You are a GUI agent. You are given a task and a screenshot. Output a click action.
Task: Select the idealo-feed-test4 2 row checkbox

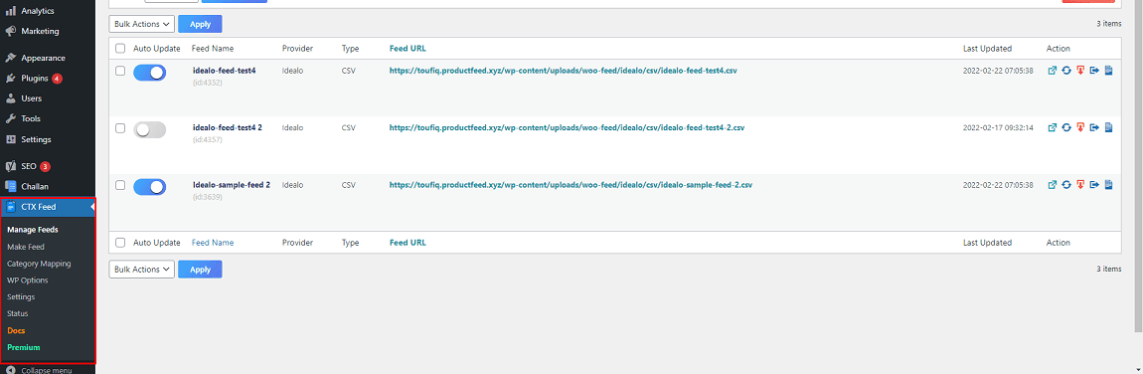click(120, 127)
